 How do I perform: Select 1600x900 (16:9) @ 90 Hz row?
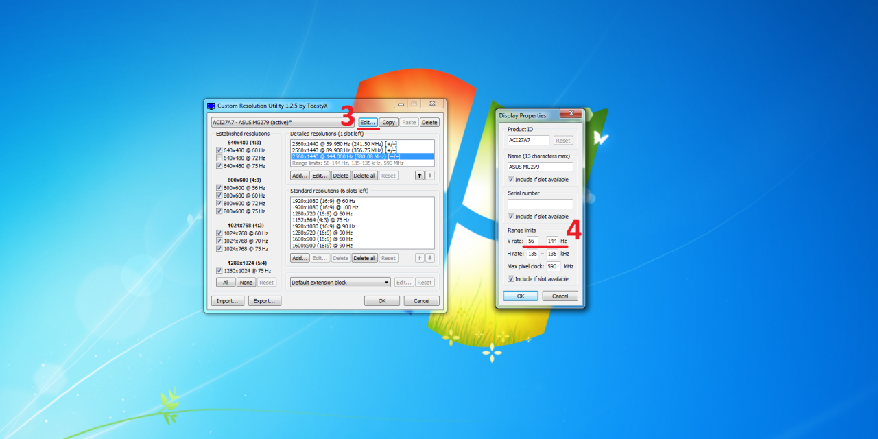[362, 245]
